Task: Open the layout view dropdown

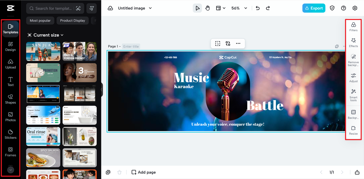Action: point(221,8)
